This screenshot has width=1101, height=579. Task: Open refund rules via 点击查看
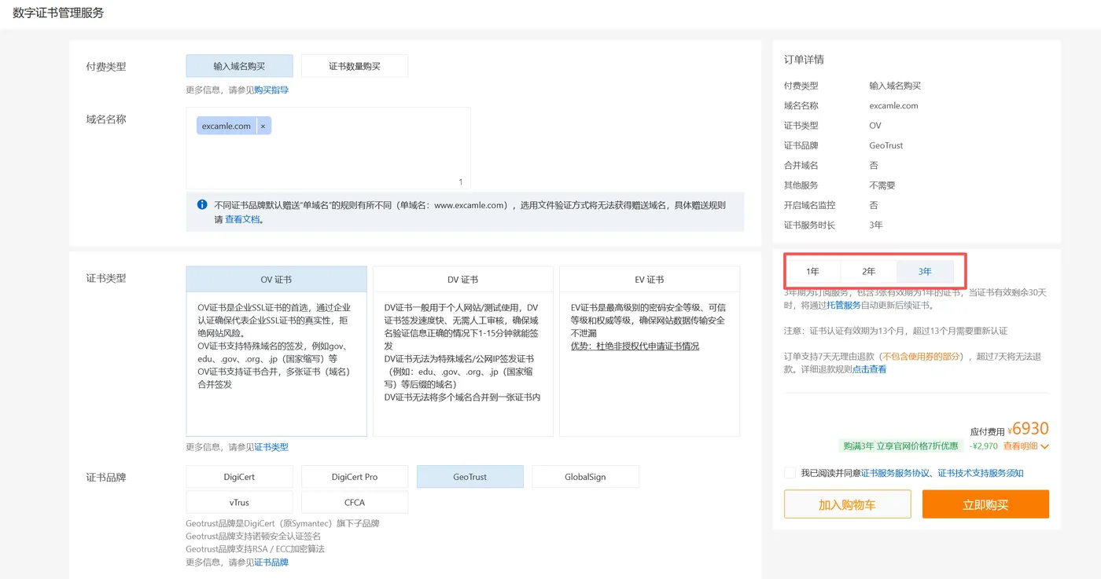pos(869,368)
